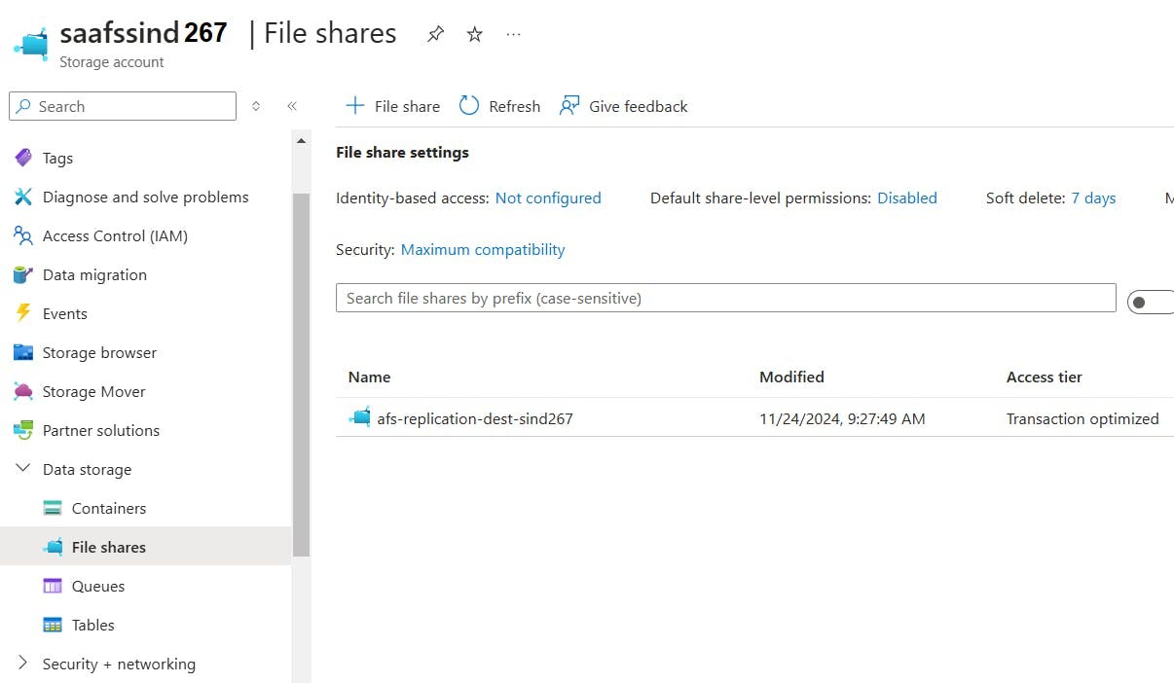Mark page as favorite with star icon
1174x683 pixels.
(474, 34)
